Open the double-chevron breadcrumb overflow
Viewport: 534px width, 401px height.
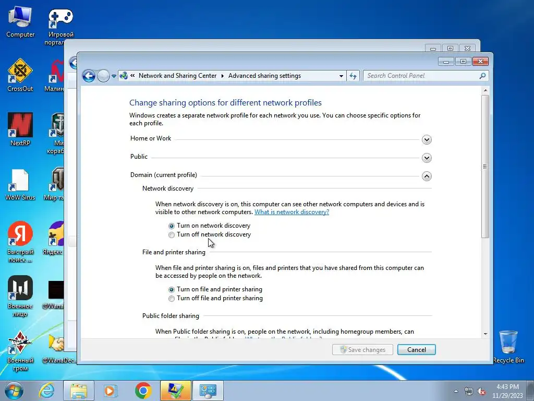click(x=132, y=76)
